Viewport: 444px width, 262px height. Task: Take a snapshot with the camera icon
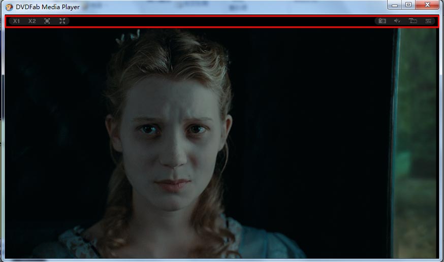(x=382, y=21)
